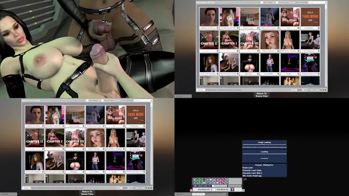Image resolution: width=349 pixels, height=196 pixels.
Task: Click the search field in upper-right scene browser
Action: pyautogui.click(x=317, y=2)
